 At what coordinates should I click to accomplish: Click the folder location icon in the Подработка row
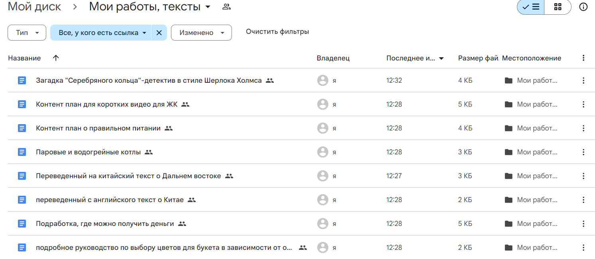[509, 224]
